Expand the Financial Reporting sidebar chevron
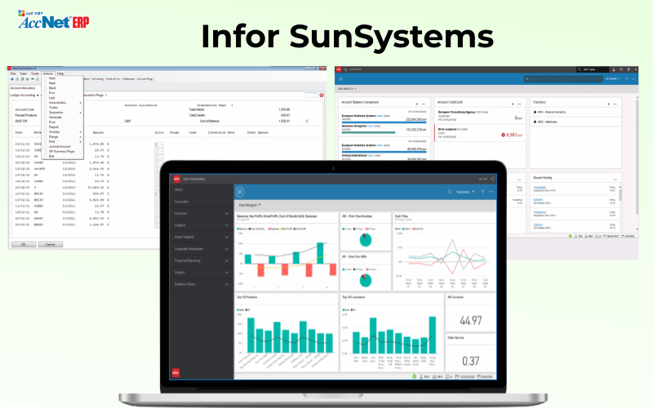Screen dimensions: 653x408 [x=227, y=261]
